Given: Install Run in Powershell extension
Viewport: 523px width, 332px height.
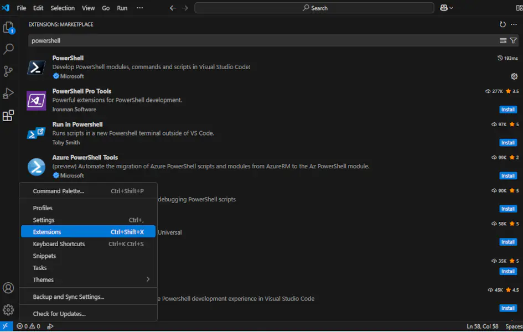Looking at the screenshot, I should 508,143.
